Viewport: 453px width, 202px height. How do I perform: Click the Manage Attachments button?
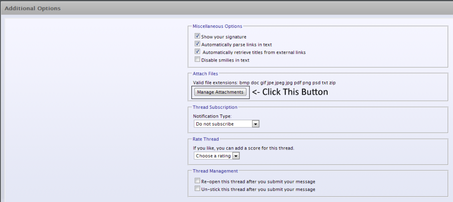pyautogui.click(x=220, y=92)
